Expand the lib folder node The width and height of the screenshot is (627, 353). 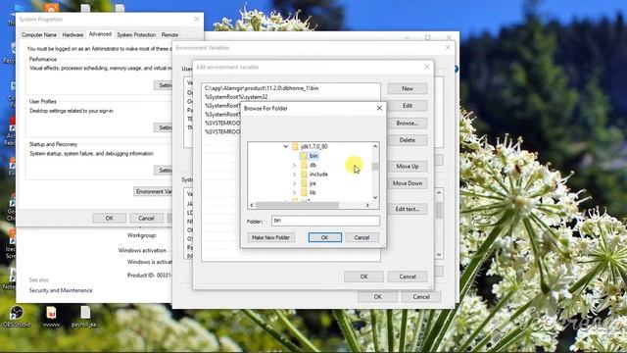point(294,192)
